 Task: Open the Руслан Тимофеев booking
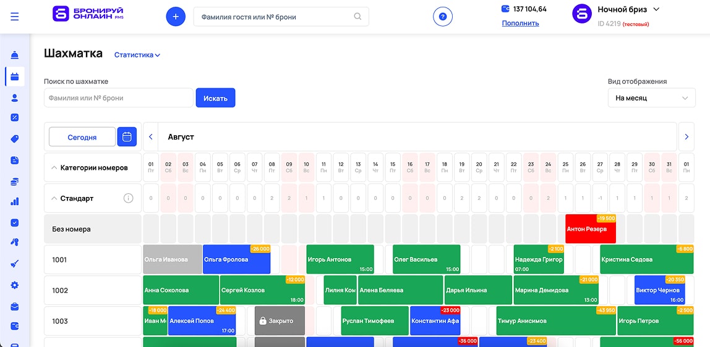click(x=374, y=321)
